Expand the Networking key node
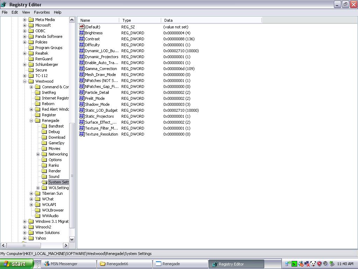358x269 pixels. [38, 154]
